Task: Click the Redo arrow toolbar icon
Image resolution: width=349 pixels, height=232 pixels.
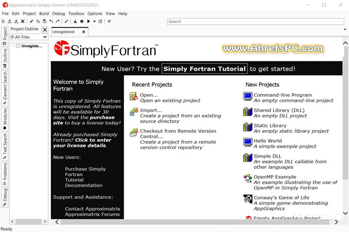Action: pos(58,22)
